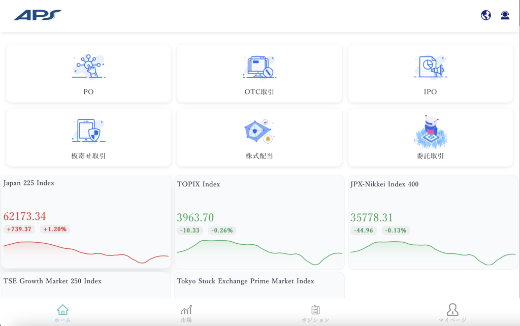This screenshot has width=520, height=326.
Task: Open the 株式配当 label
Action: [x=259, y=156]
